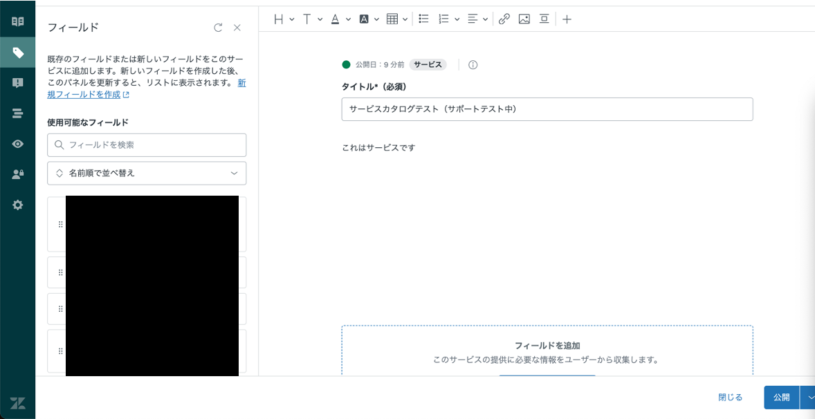Click the info icon next to サービス
The image size is (815, 419).
click(473, 65)
